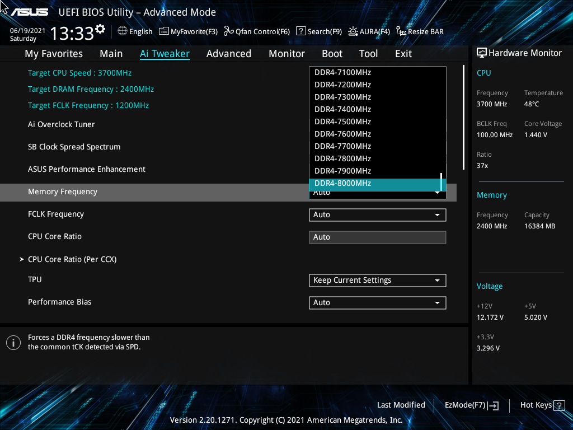Click the Search(F9) icon

[318, 31]
